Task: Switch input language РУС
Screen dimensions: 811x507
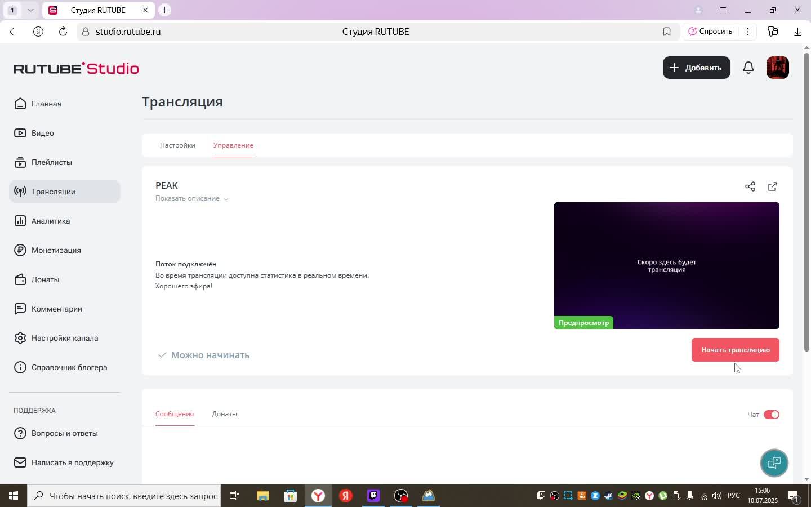Action: coord(734,496)
